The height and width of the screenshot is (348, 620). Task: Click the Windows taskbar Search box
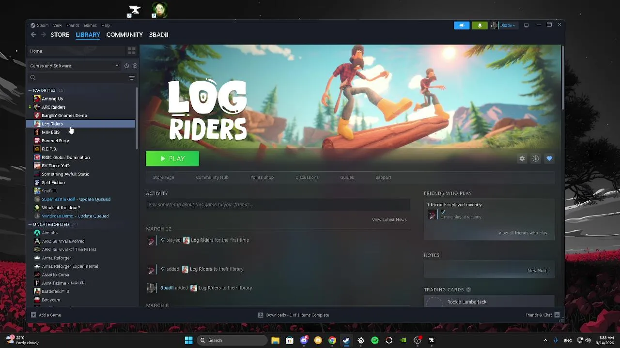(233, 340)
